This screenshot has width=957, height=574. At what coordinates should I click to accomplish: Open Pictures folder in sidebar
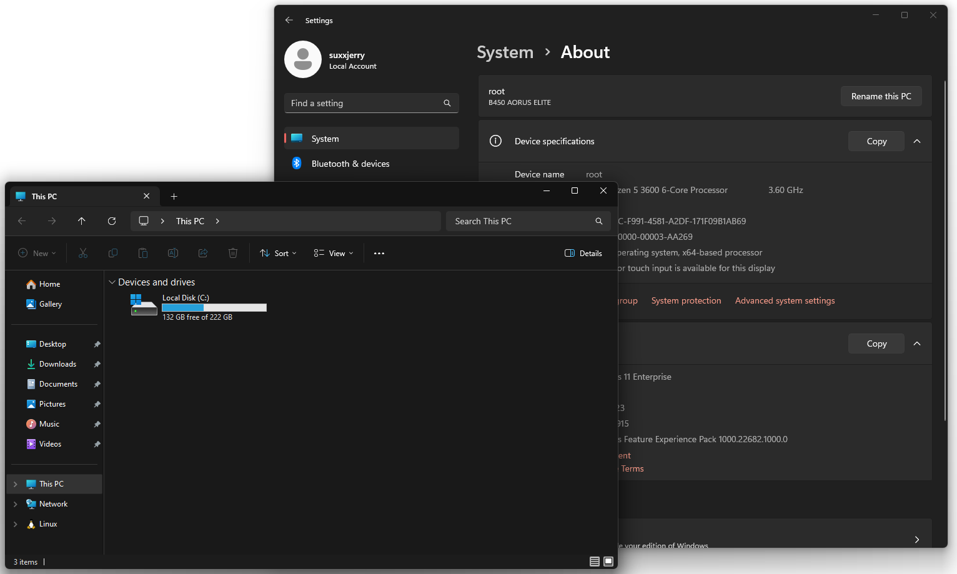point(52,404)
